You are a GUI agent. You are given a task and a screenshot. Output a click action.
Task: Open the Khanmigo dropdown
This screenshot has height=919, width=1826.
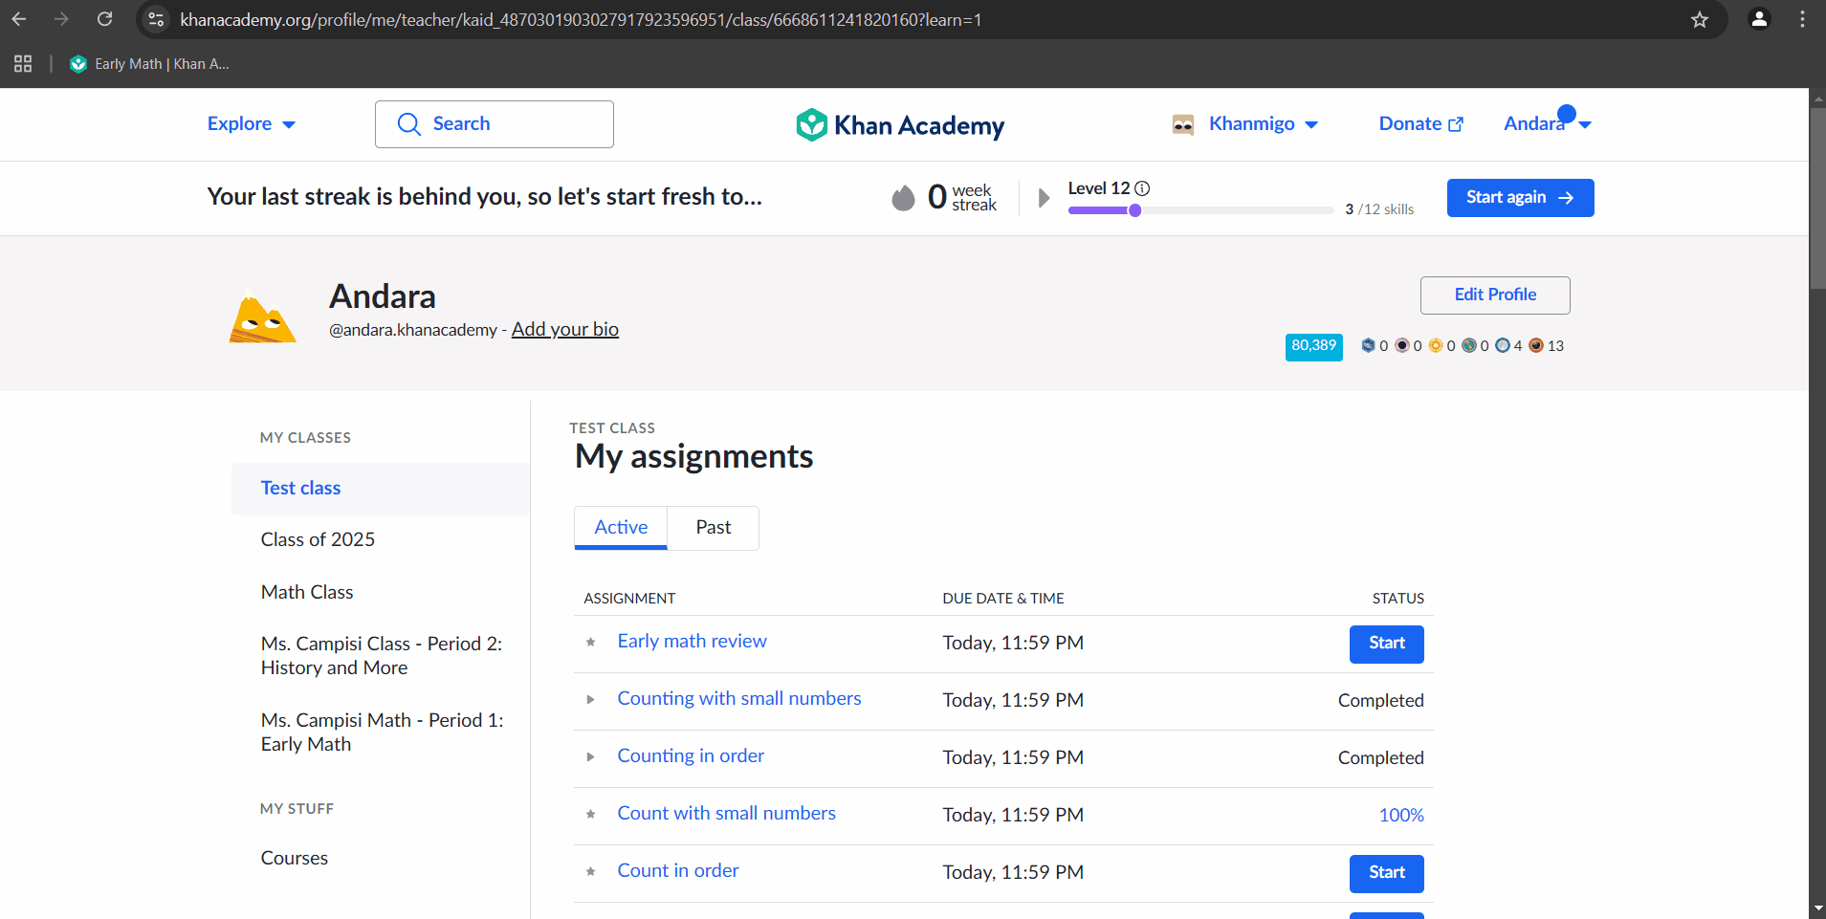tap(1263, 124)
